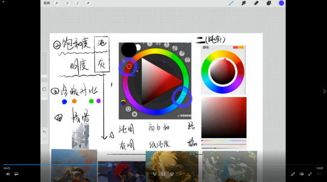Activate the Transform arrow tool
The height and width of the screenshot is (182, 327).
(x=88, y=3)
